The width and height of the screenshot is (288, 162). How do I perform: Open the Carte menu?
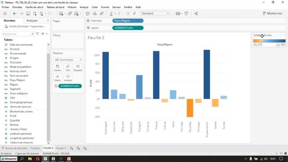tap(94, 7)
